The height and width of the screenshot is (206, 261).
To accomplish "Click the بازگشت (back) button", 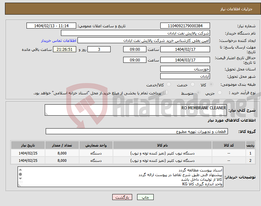I will [x=122, y=197].
